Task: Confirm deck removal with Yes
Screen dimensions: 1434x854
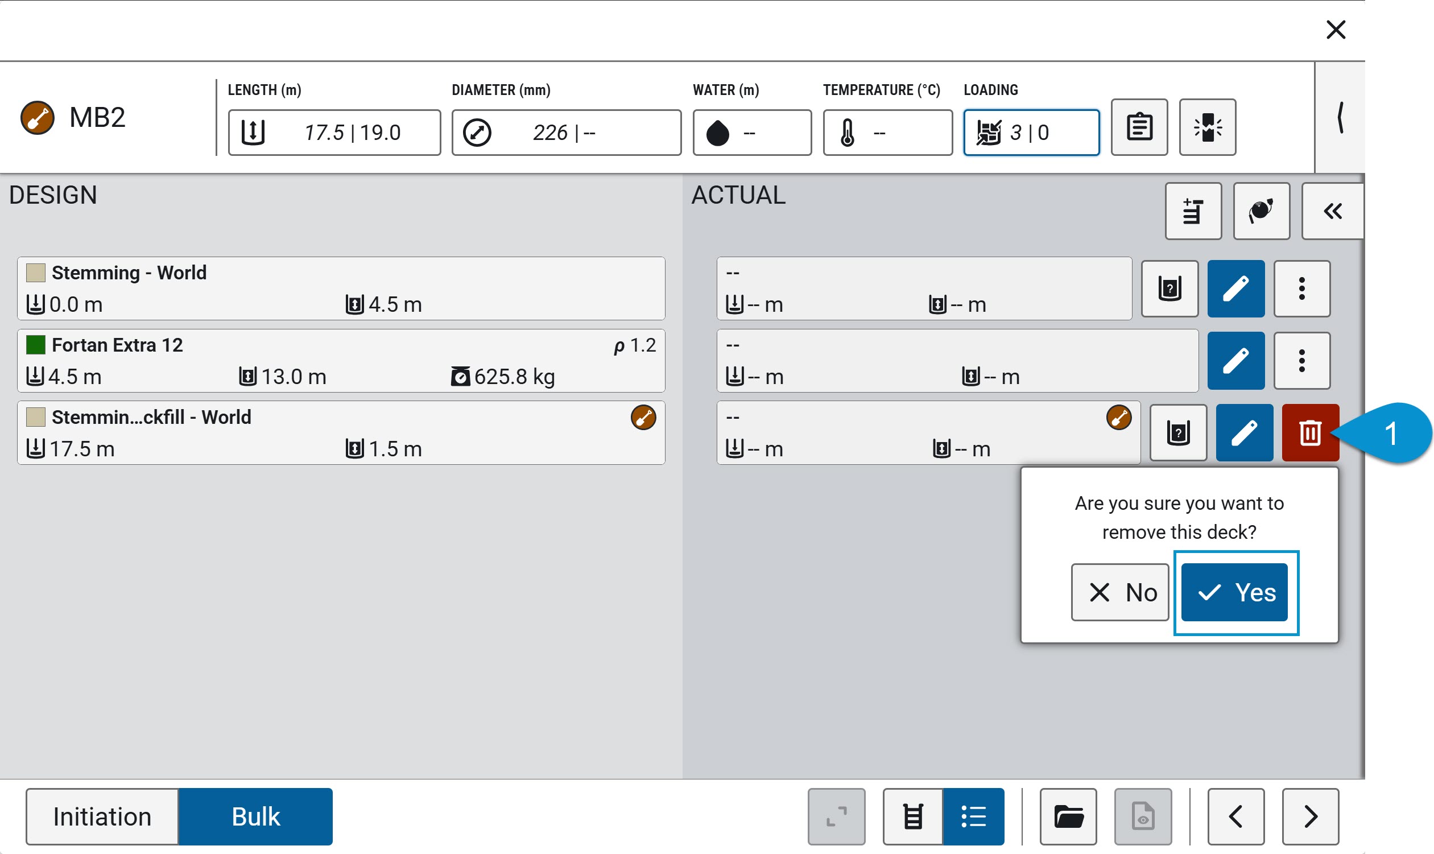Action: pos(1234,592)
